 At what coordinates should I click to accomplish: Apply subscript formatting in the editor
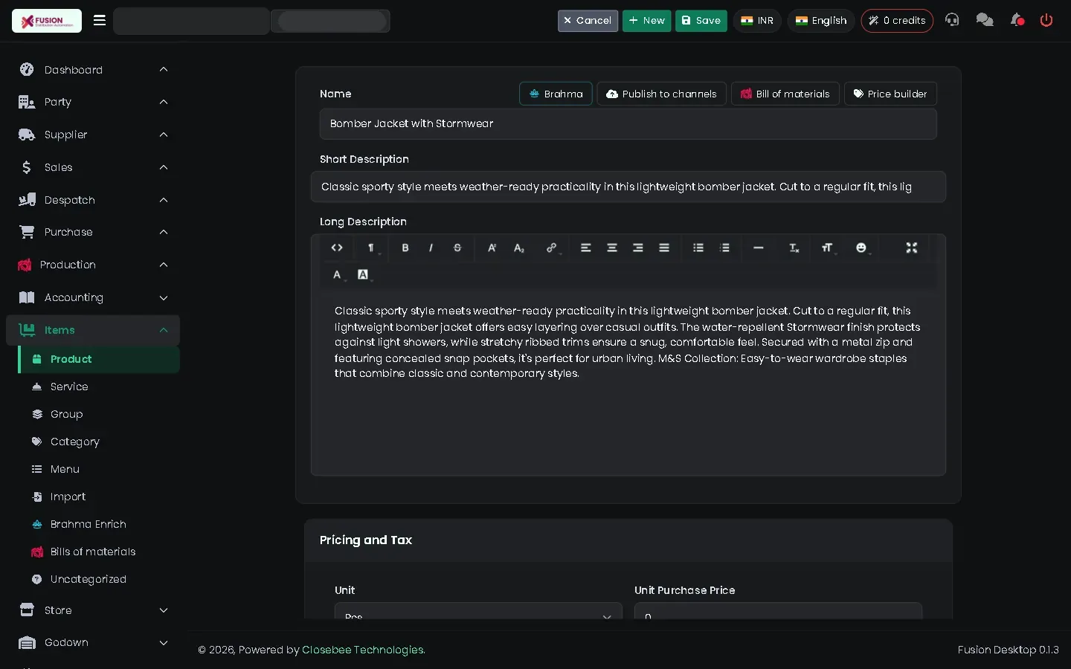tap(519, 248)
